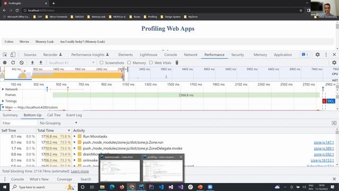Close the DevTools panel
Image resolution: width=339 pixels, height=191 pixels.
click(334, 55)
